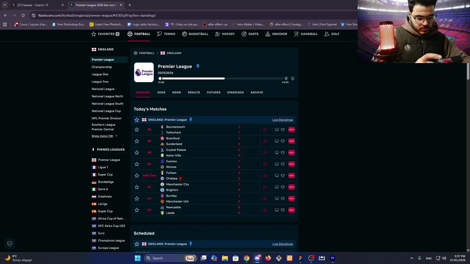Click LIVE badge on Bournemouth vs Tottenham row
470x264 pixels.
291,129
